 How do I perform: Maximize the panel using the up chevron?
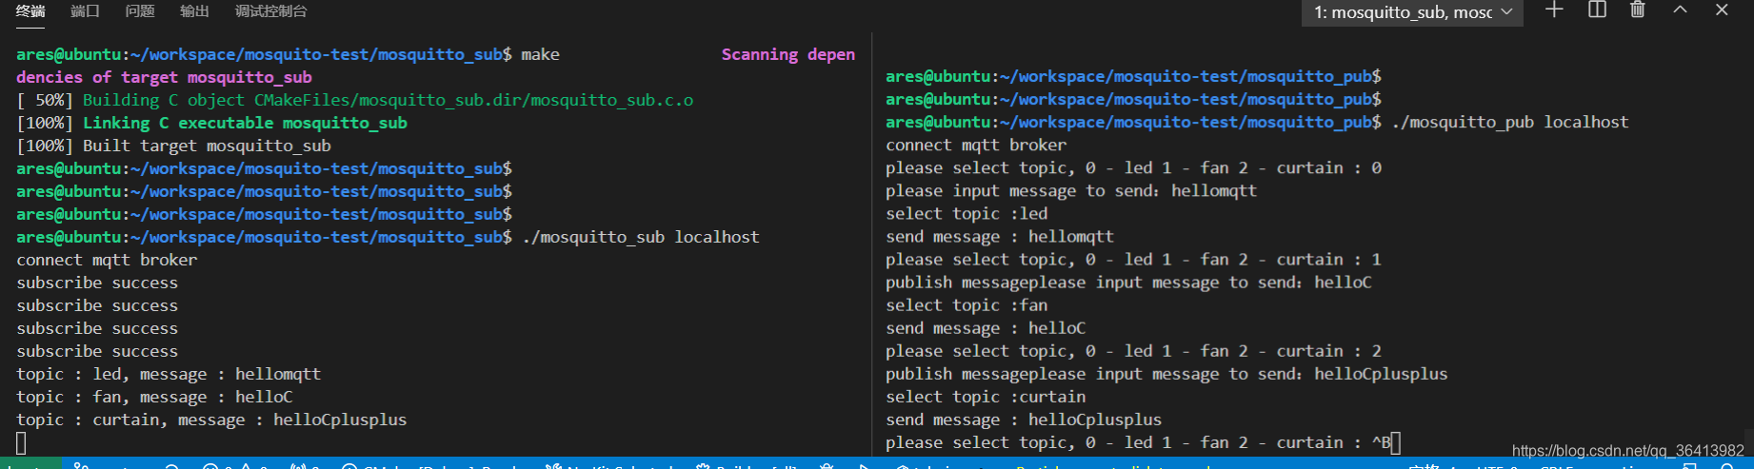tap(1680, 10)
